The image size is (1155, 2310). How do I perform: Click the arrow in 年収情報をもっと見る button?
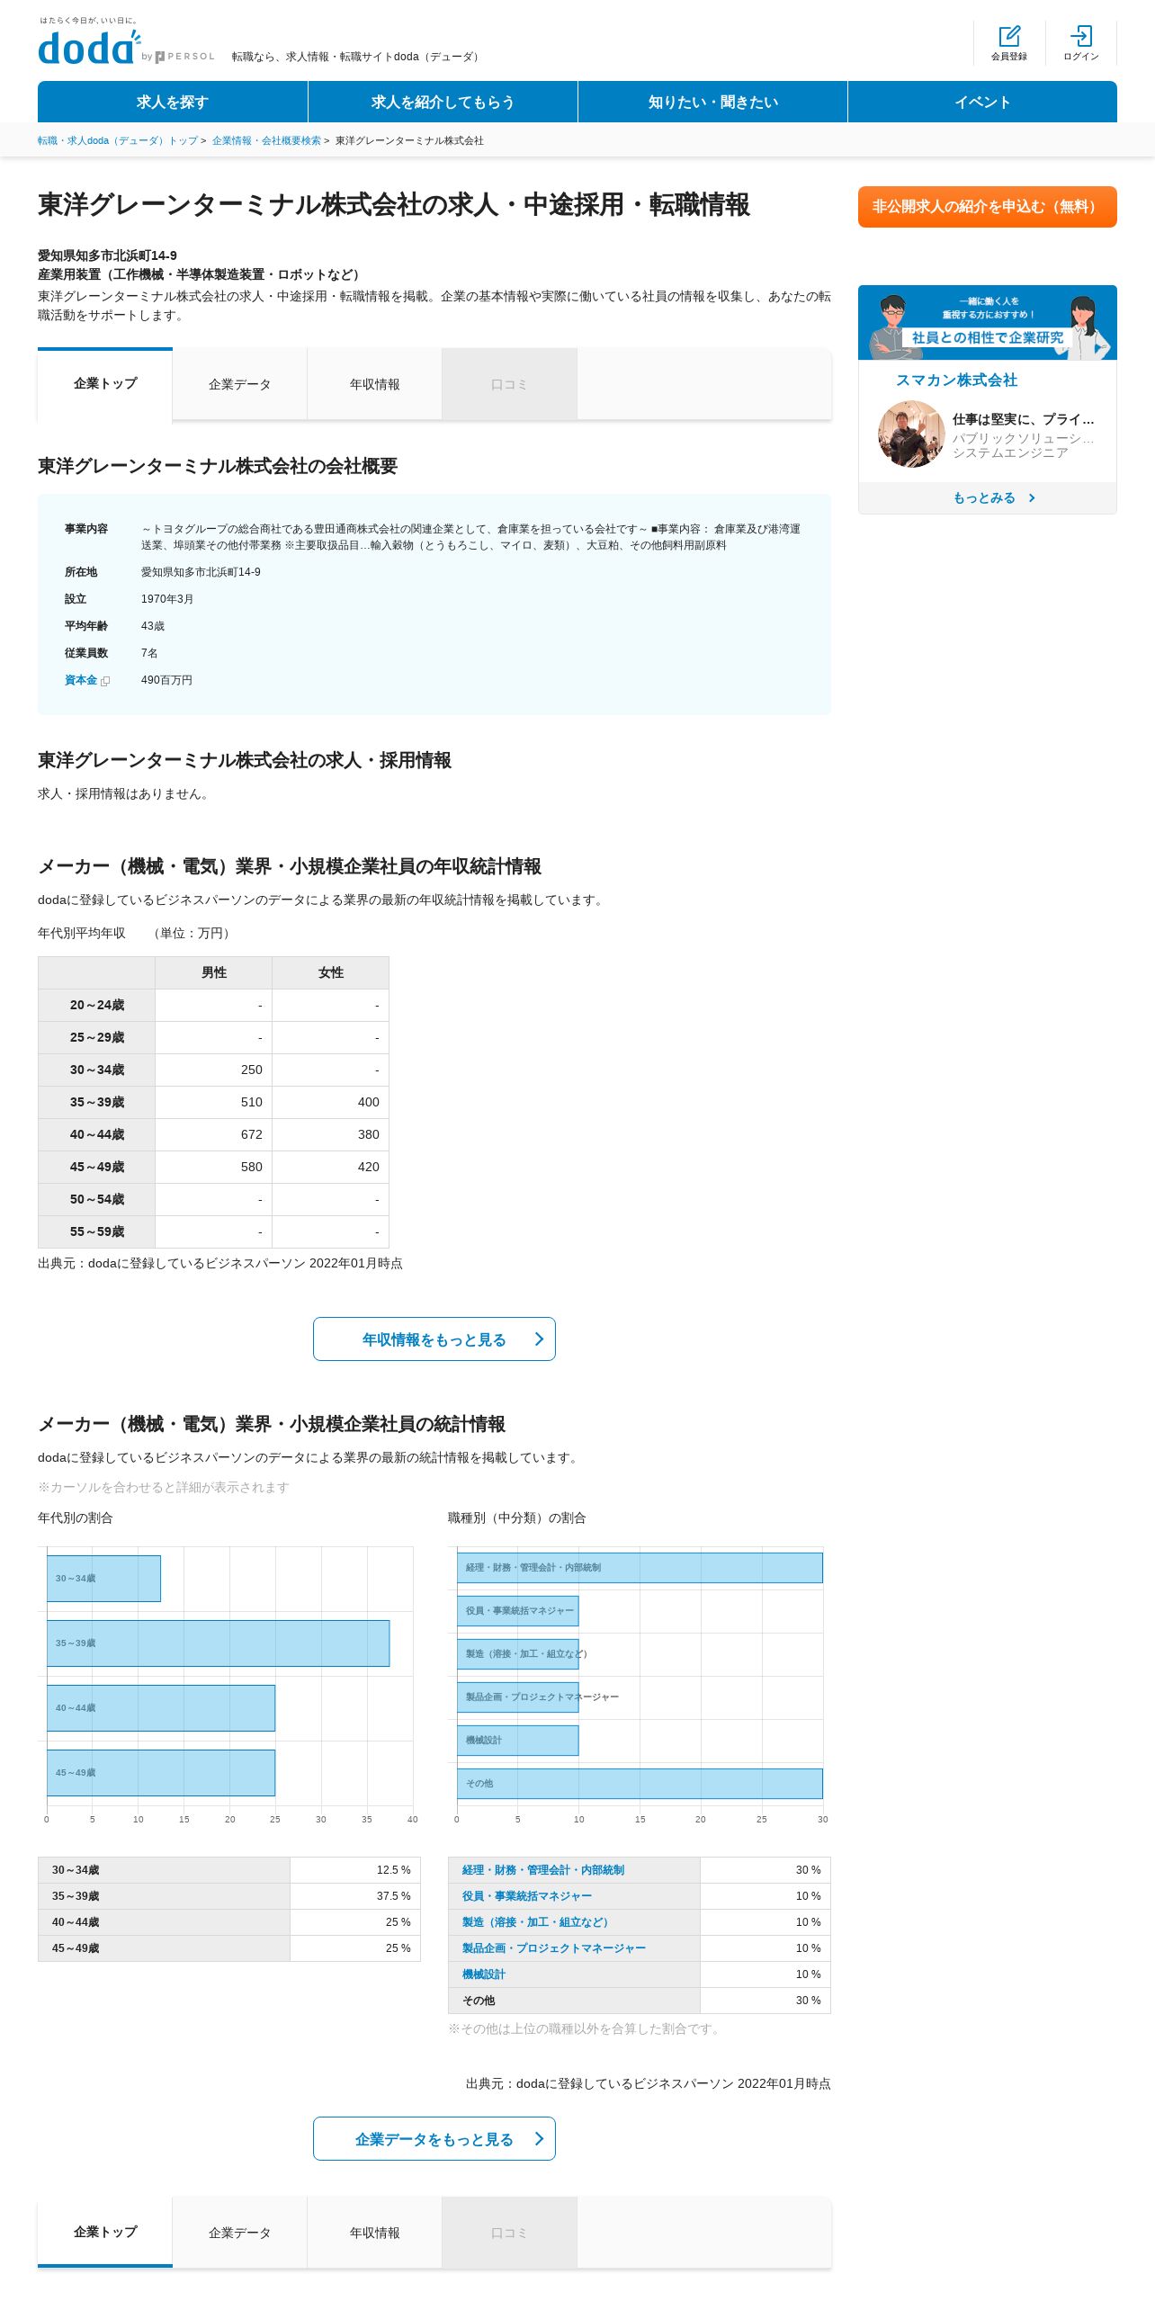tap(539, 1339)
